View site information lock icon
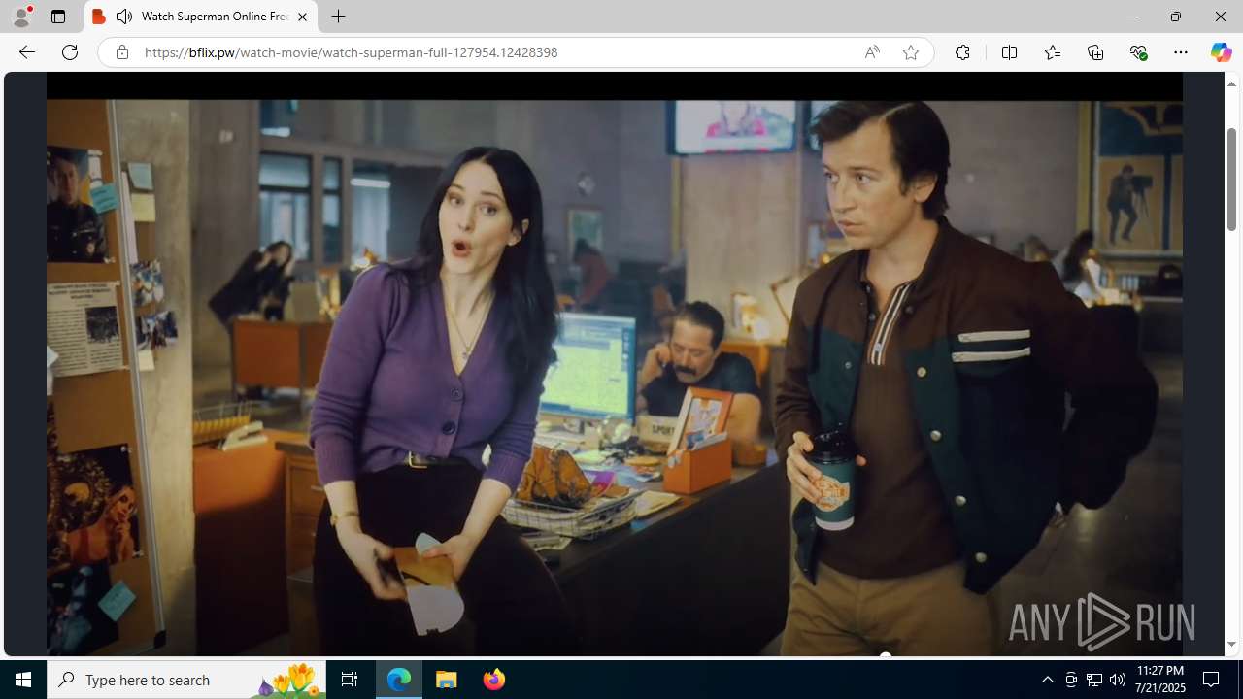Viewport: 1243px width, 699px height. [x=121, y=52]
